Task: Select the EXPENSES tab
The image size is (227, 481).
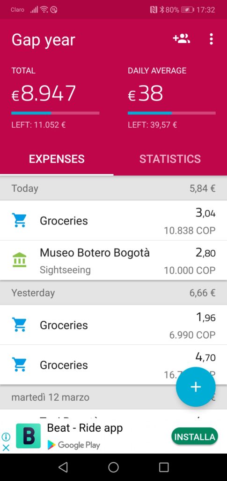Action: pyautogui.click(x=57, y=159)
